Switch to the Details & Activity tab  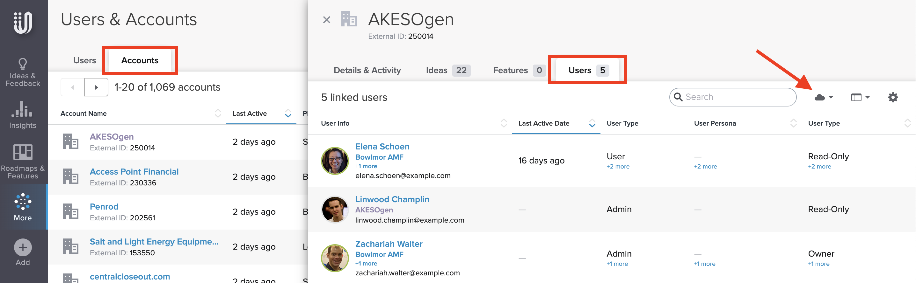[367, 70]
